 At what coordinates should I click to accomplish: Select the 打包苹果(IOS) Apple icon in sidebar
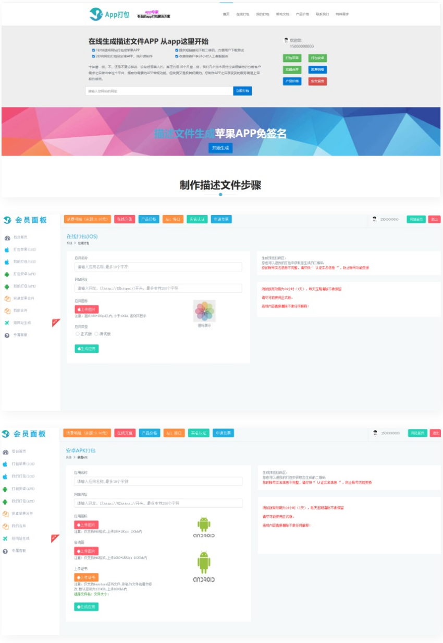click(x=7, y=249)
